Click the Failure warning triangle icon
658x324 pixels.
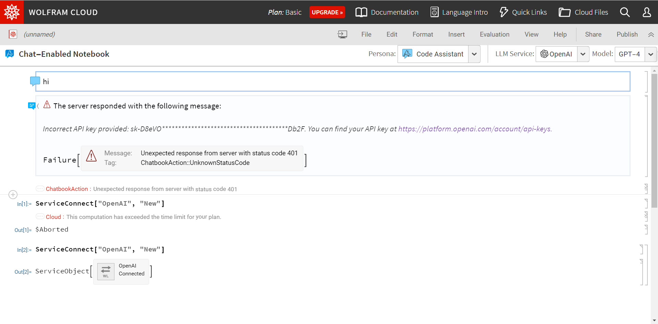point(91,156)
